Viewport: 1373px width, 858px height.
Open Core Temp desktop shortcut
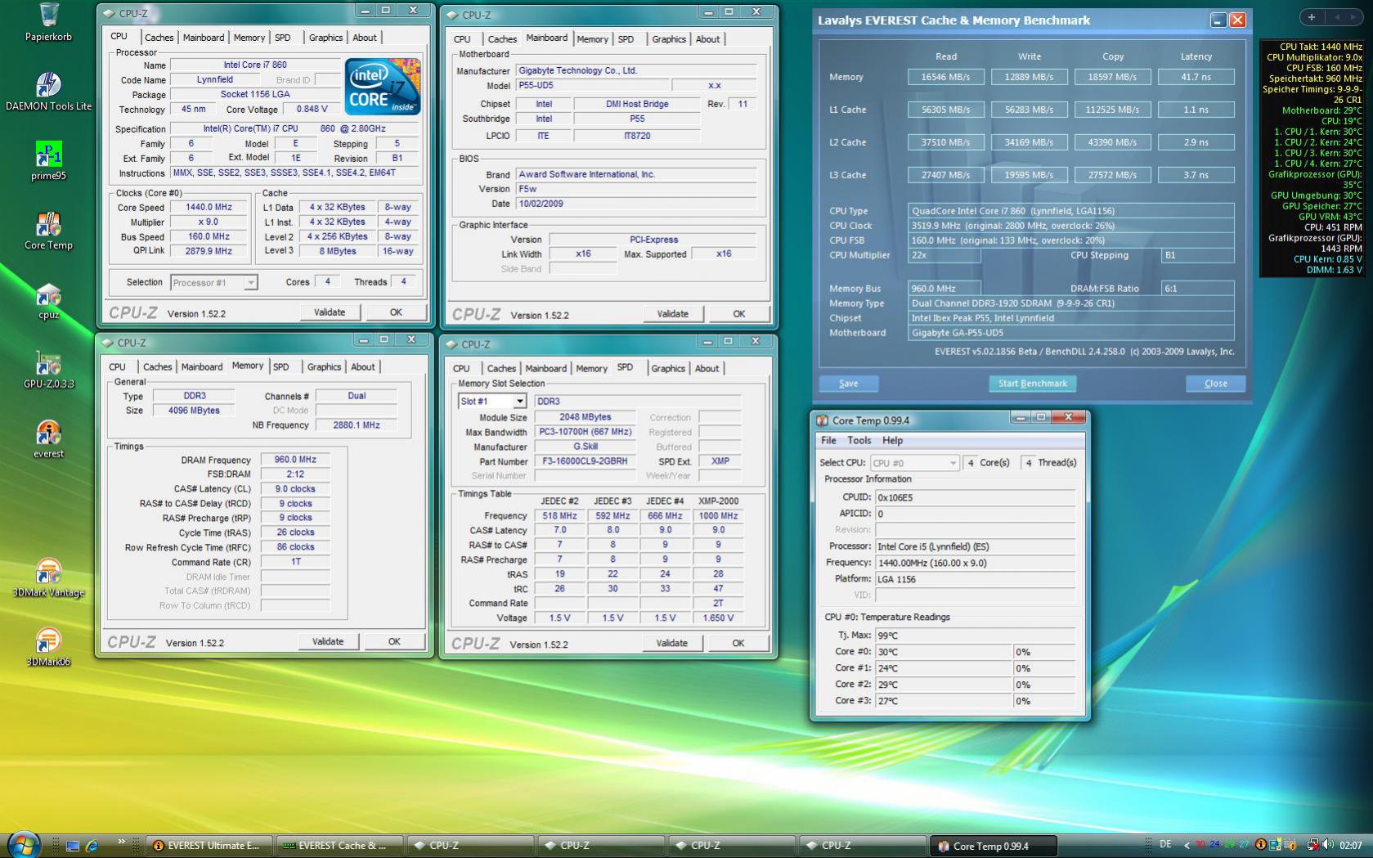coord(48,225)
